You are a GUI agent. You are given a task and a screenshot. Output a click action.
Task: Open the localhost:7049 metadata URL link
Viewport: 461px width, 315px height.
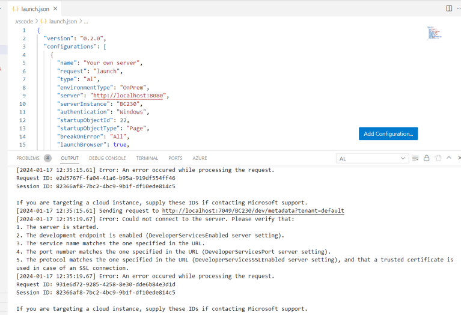(253, 210)
